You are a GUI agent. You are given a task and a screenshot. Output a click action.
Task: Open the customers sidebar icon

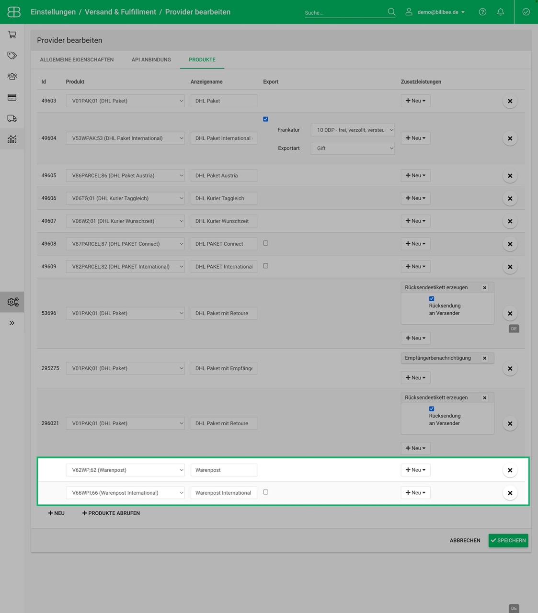12,76
